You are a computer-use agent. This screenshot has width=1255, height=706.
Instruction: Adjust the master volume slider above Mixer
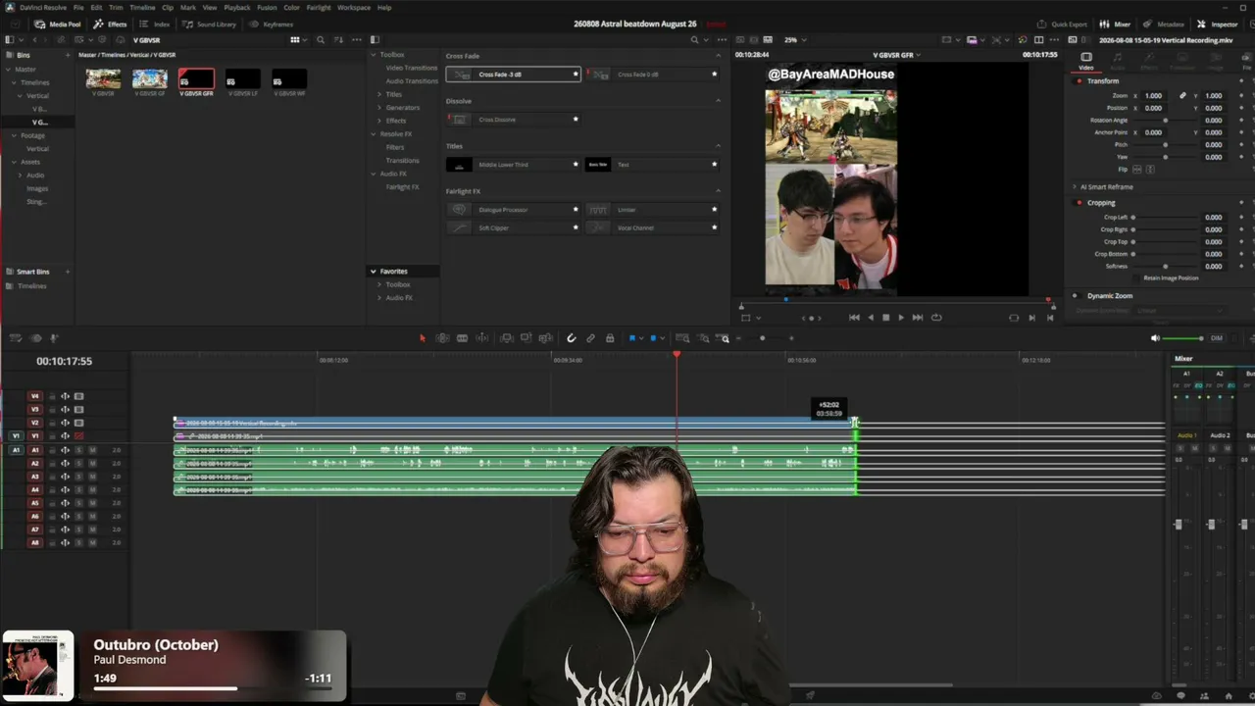[1182, 338]
